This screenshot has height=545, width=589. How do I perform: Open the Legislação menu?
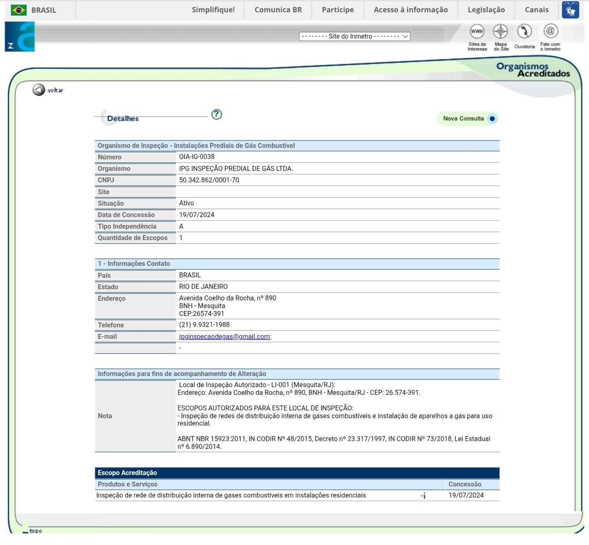(485, 9)
